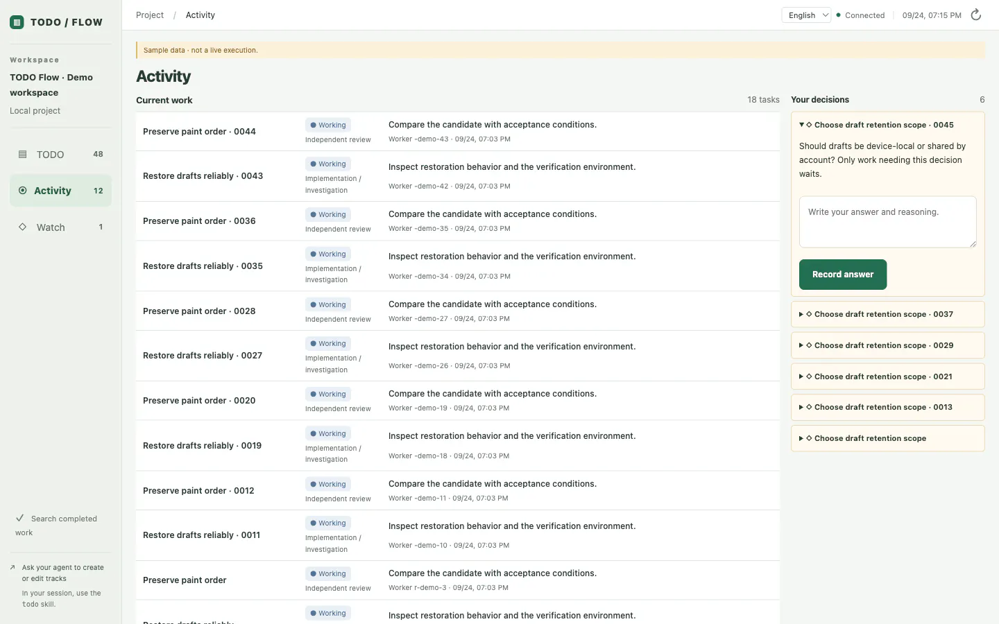Viewport: 999px width, 624px height.
Task: Click the Current work heading
Action: [x=164, y=100]
